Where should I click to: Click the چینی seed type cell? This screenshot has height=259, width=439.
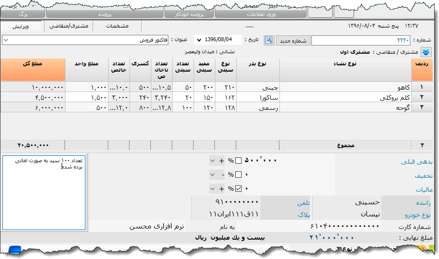coord(258,88)
